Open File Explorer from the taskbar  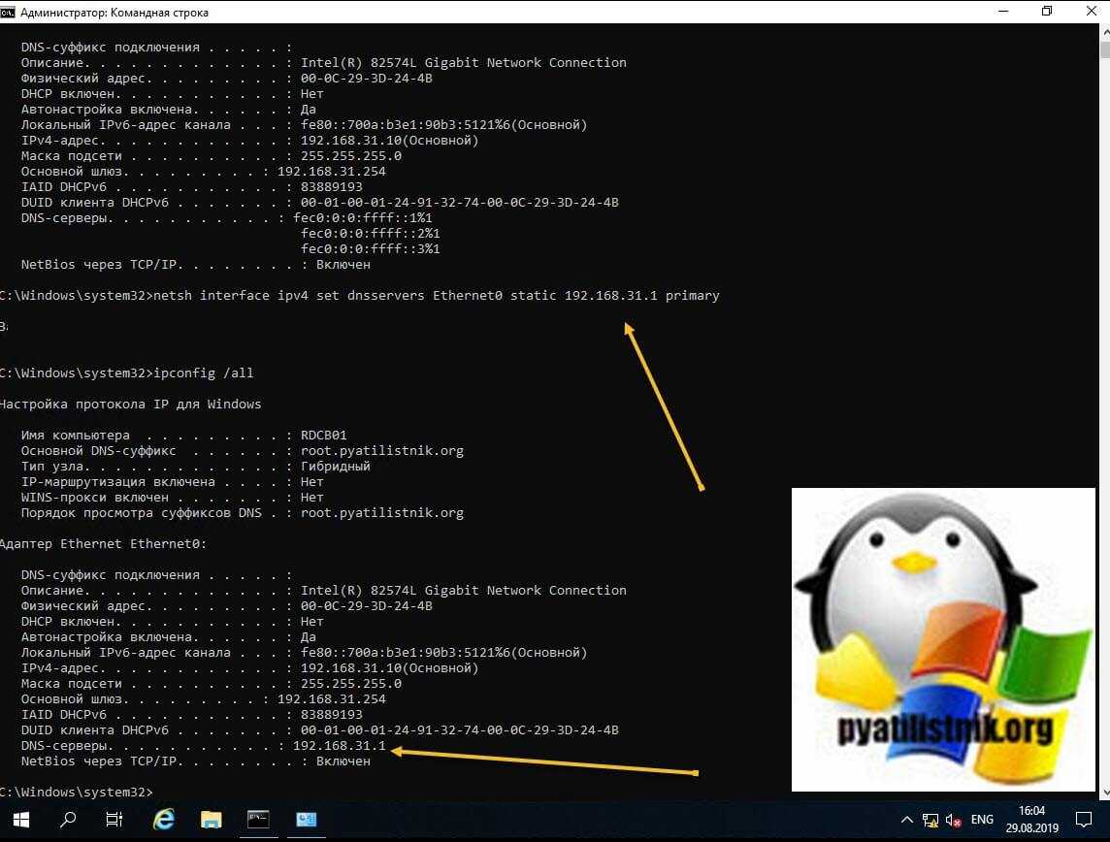[x=212, y=820]
